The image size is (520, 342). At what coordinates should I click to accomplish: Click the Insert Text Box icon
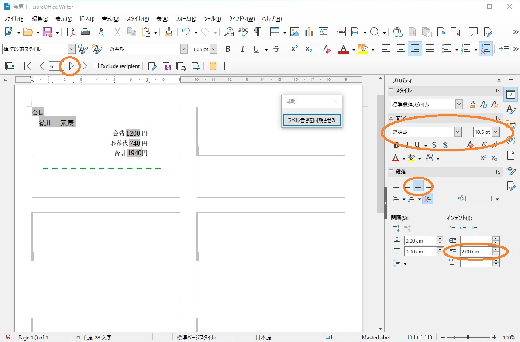pos(324,32)
